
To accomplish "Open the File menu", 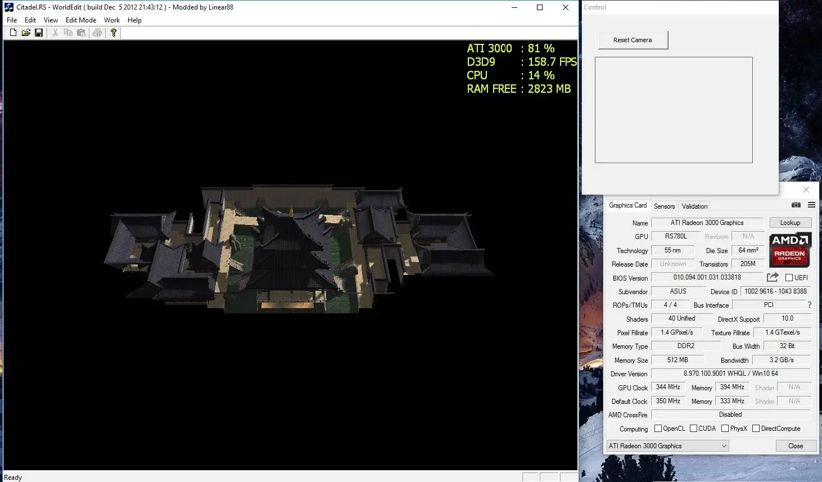I will point(12,20).
